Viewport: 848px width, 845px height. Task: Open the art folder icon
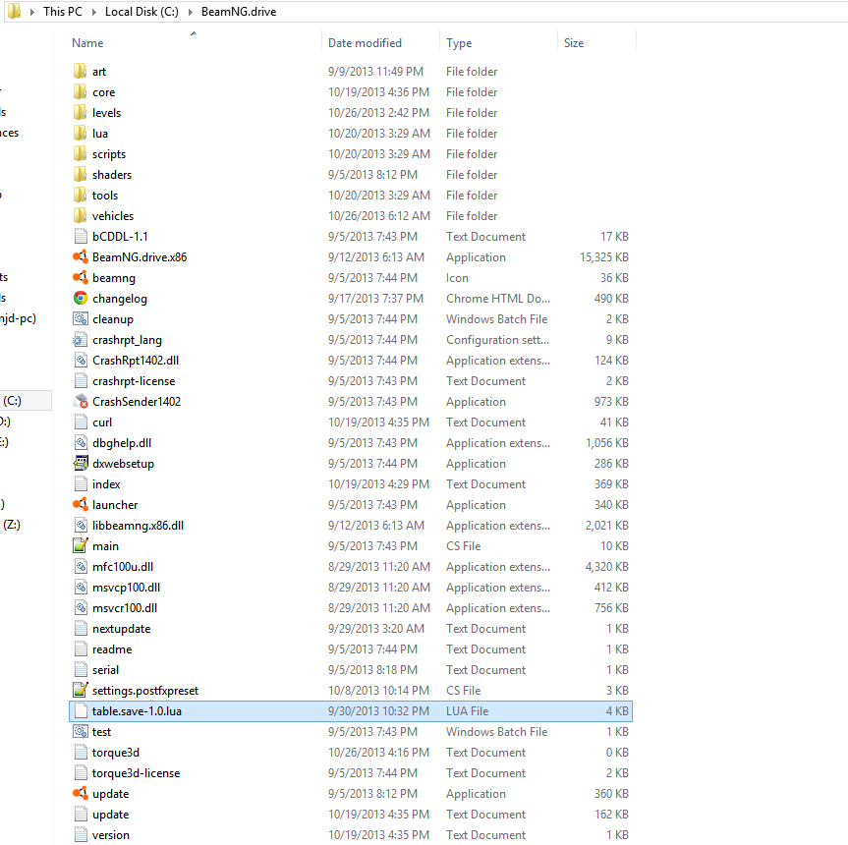[80, 72]
